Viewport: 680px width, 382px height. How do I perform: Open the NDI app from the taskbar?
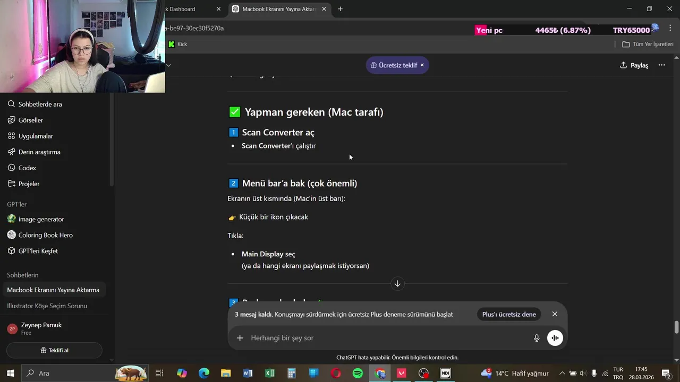pyautogui.click(x=445, y=374)
